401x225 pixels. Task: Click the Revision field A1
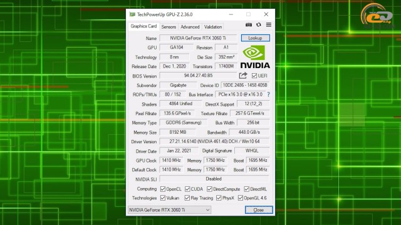pos(226,47)
